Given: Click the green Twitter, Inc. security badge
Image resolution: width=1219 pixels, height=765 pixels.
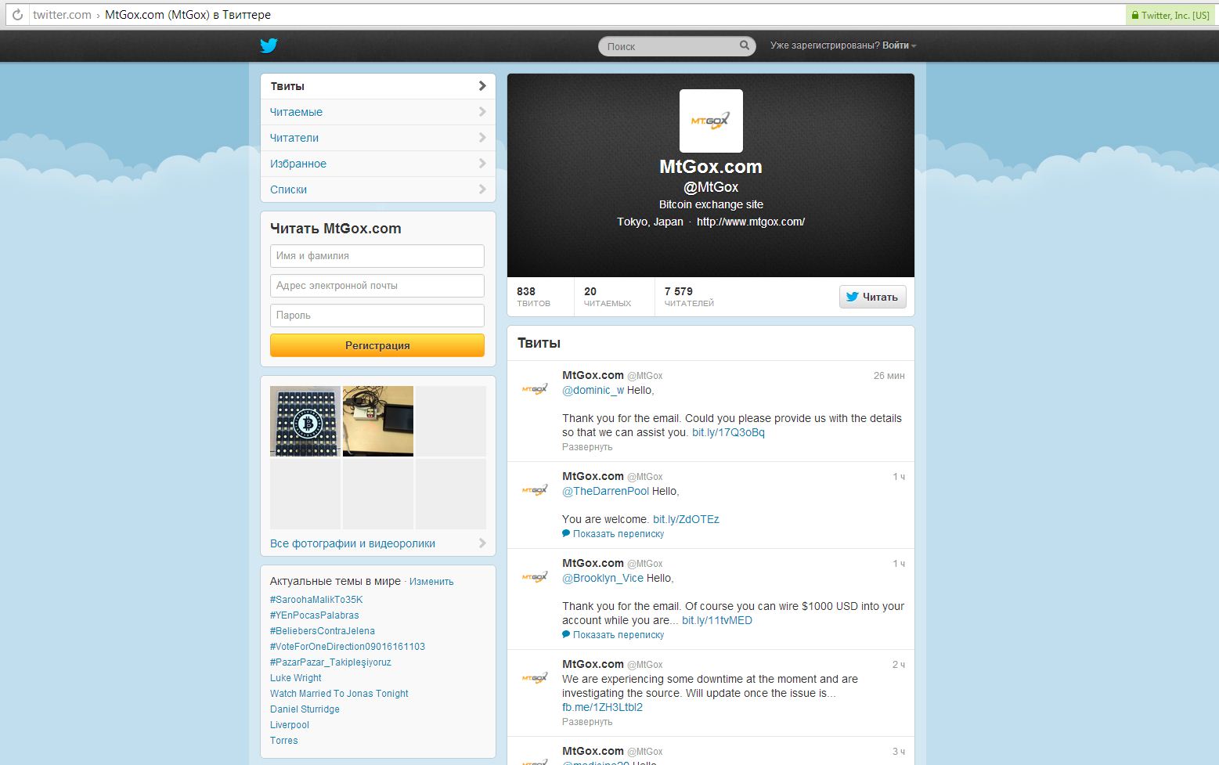Looking at the screenshot, I should click(1170, 15).
